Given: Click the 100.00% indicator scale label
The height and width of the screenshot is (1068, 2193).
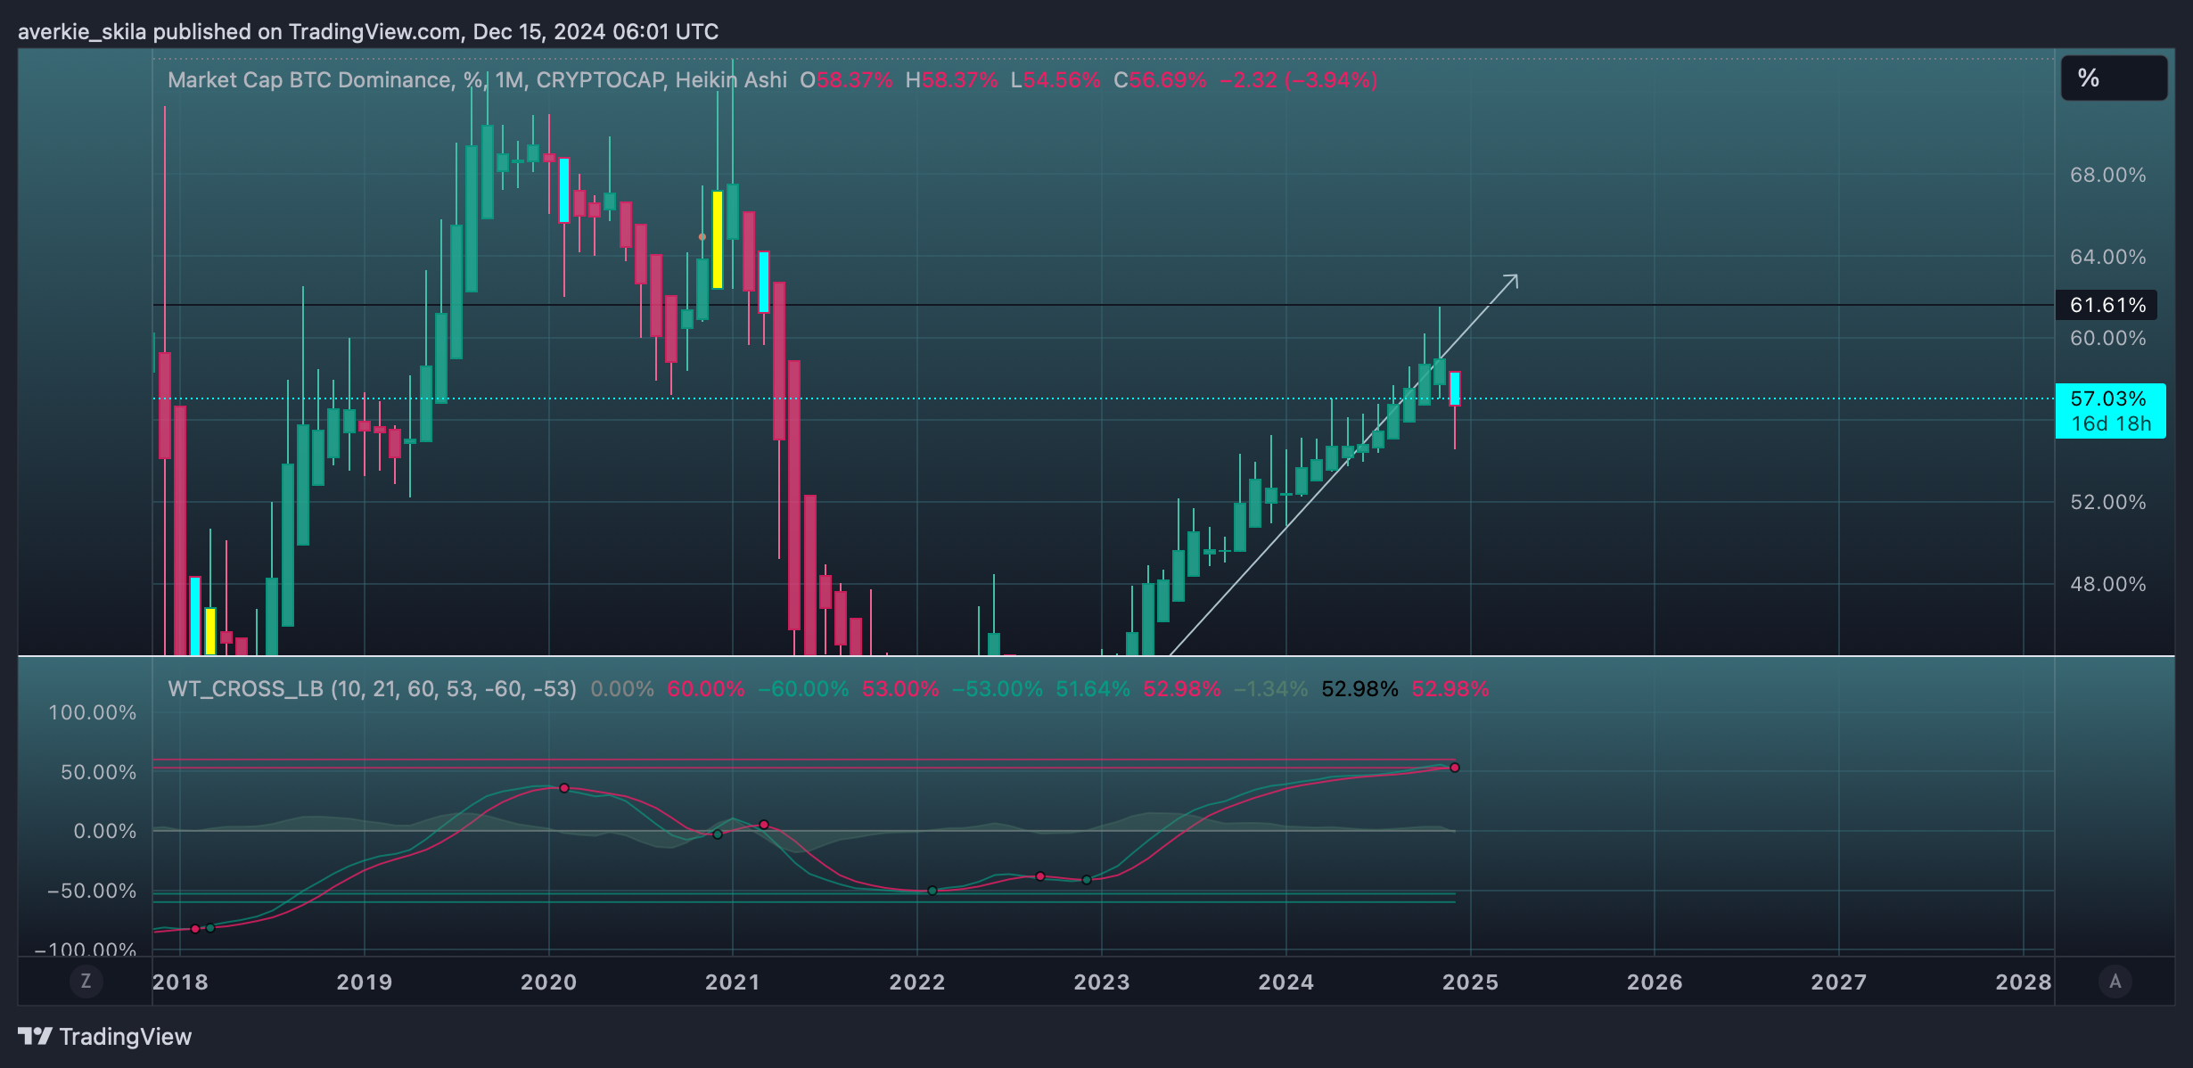Looking at the screenshot, I should 93,712.
